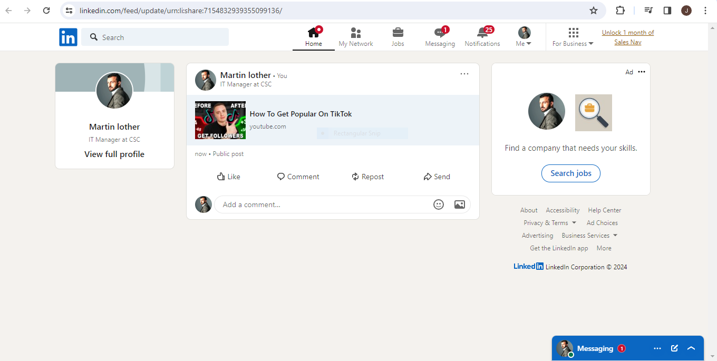The image size is (717, 361).
Task: Open Martin lother name in sidebar card
Action: (114, 126)
